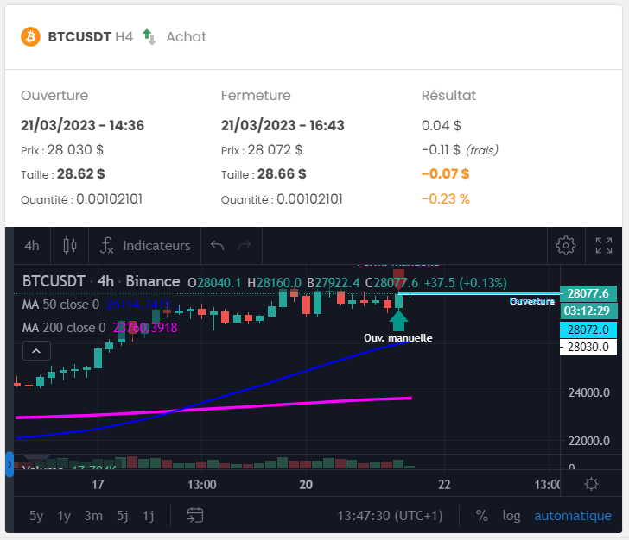Click the Bitcoin logo icon
This screenshot has height=540, width=629.
point(30,36)
